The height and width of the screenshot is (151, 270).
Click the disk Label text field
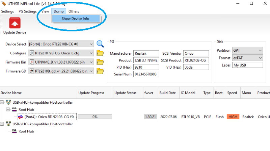tap(247, 65)
